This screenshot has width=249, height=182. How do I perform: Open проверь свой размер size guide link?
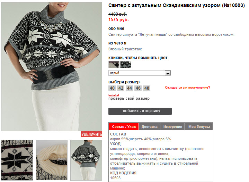pyautogui.click(x=129, y=98)
